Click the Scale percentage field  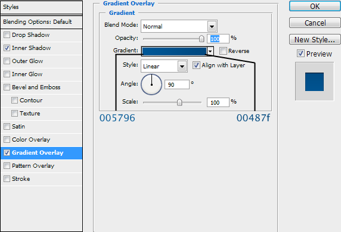tap(218, 102)
